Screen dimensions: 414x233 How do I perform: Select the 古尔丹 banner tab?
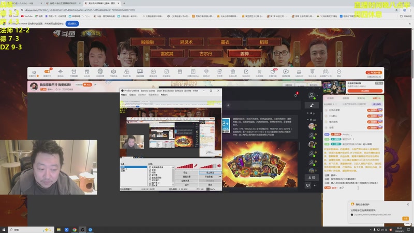coord(205,54)
